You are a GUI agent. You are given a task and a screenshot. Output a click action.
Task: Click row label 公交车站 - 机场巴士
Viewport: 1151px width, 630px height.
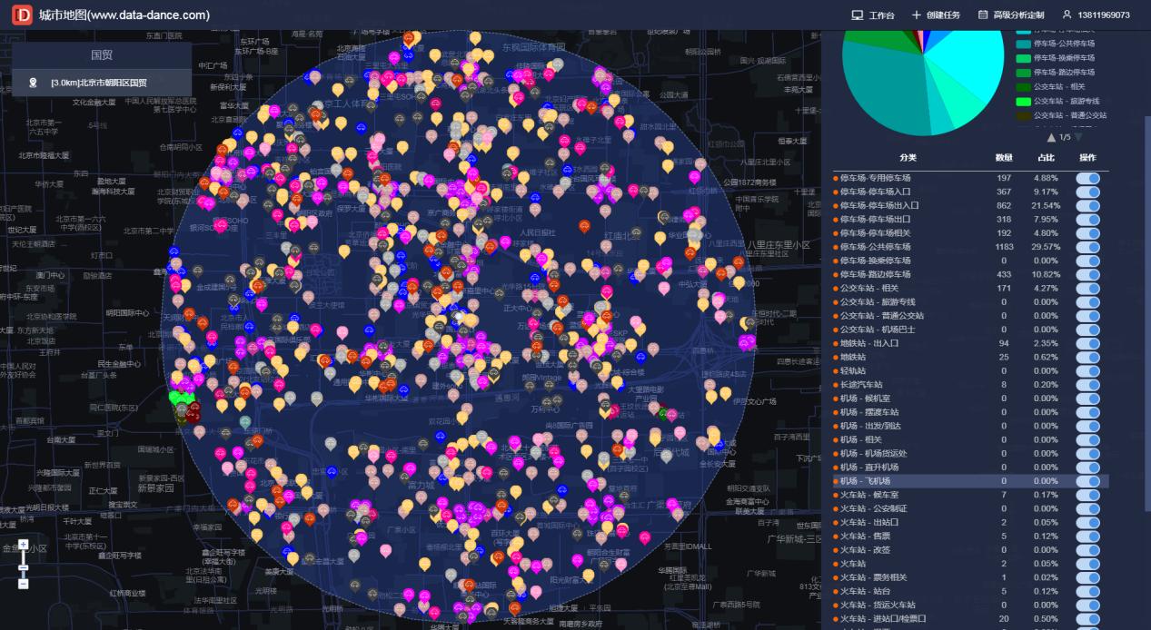click(x=878, y=330)
